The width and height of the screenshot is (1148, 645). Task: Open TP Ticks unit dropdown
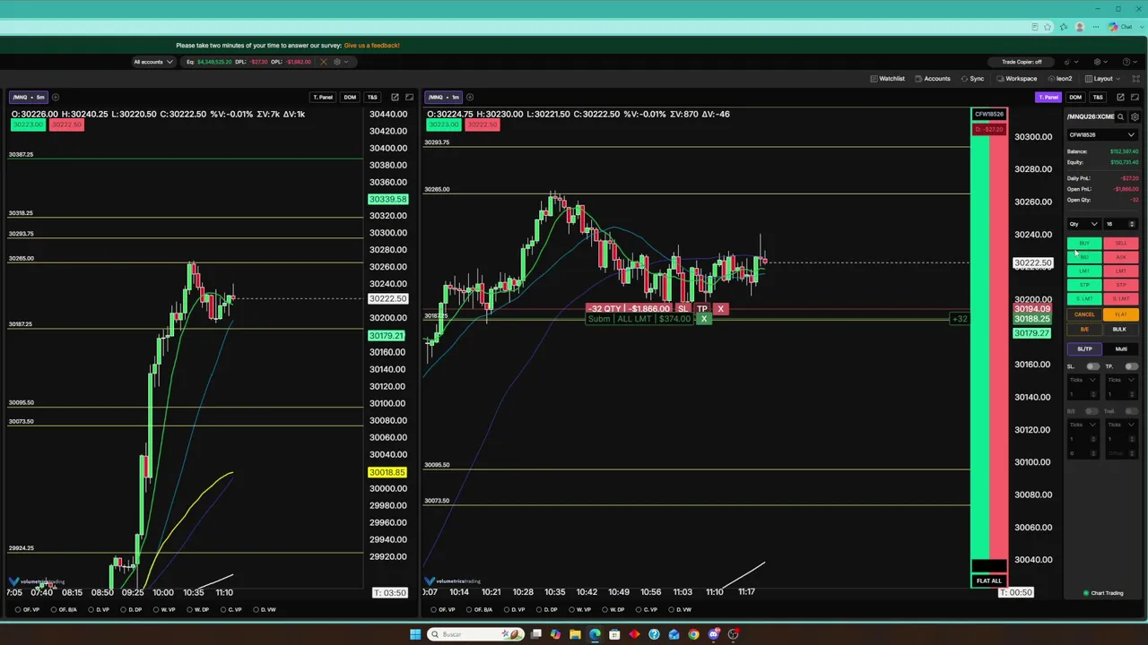[x=1121, y=380]
